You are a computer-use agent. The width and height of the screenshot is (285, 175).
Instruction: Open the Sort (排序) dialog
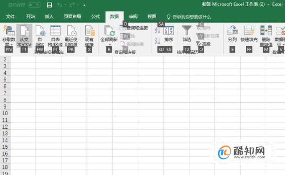click(x=168, y=34)
